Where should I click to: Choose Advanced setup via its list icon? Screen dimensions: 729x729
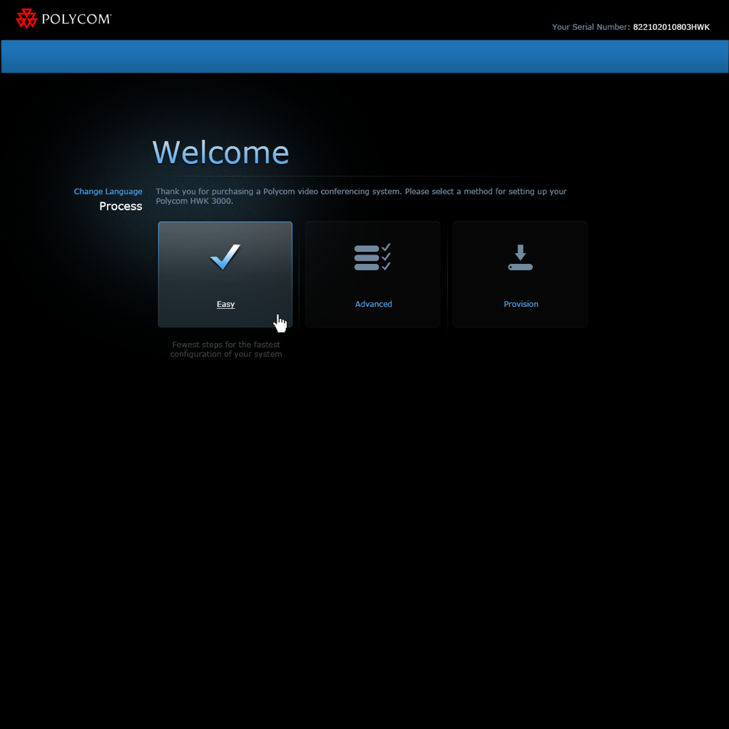tap(372, 257)
